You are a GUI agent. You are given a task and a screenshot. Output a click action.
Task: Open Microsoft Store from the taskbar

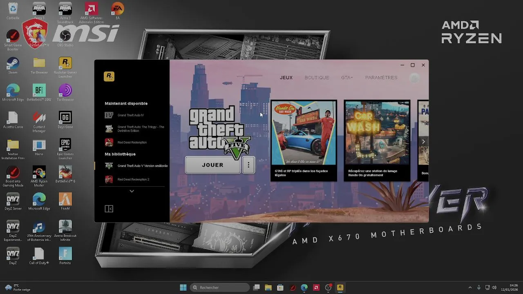pyautogui.click(x=280, y=287)
